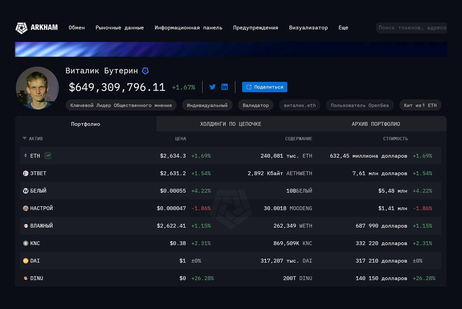
Task: Switch to the АРХИВ ПОРТФОЛИО tab
Action: 376,124
